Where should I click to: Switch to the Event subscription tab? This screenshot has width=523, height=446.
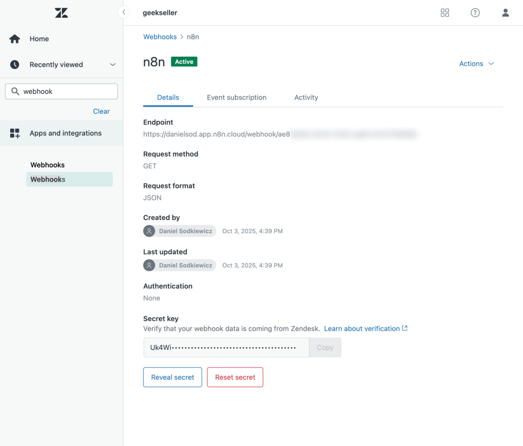coord(236,97)
